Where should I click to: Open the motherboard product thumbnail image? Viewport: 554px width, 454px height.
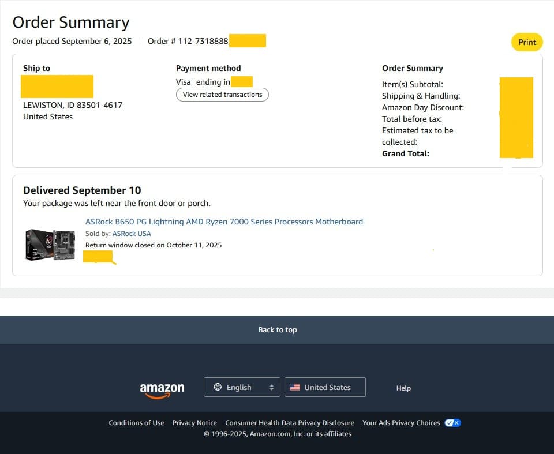pyautogui.click(x=50, y=244)
